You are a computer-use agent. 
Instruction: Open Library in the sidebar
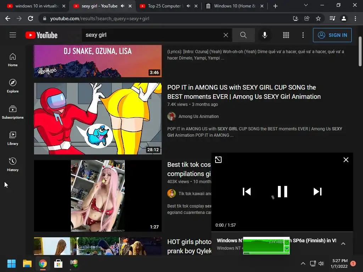(13, 138)
